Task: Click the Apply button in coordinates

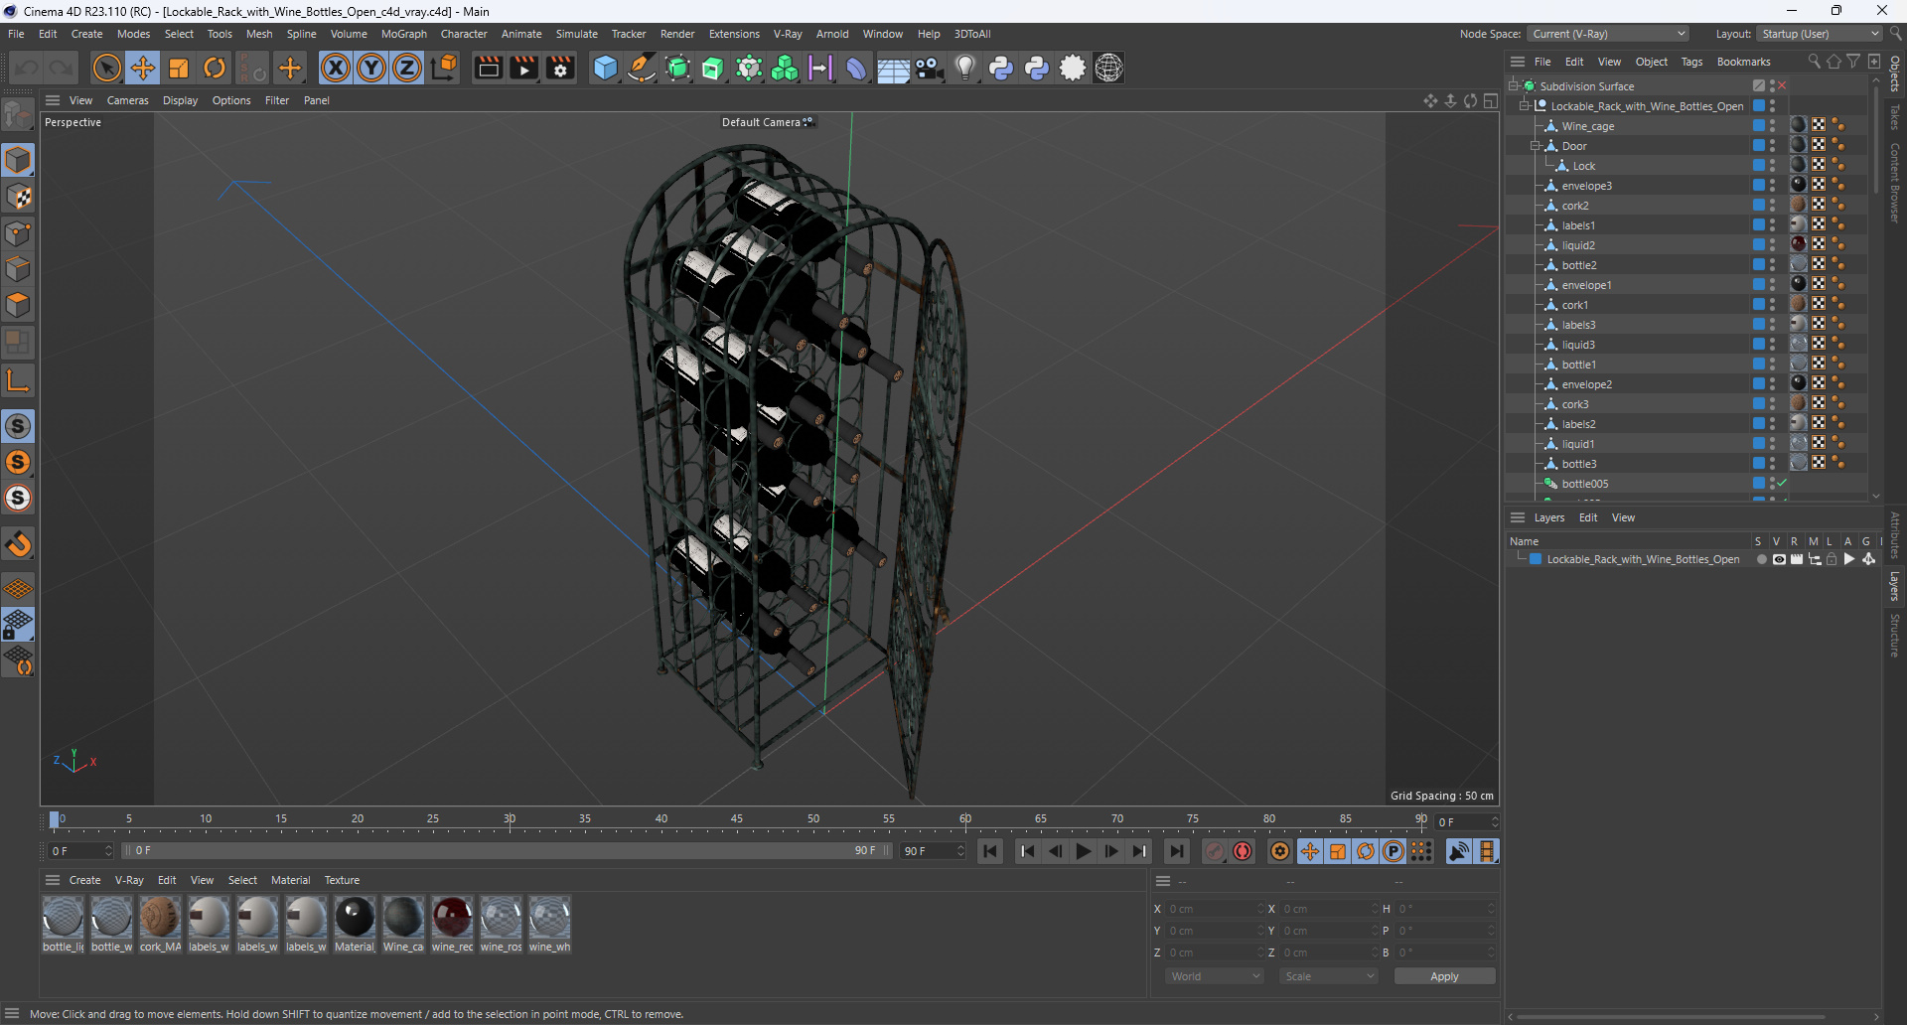Action: pyautogui.click(x=1444, y=976)
